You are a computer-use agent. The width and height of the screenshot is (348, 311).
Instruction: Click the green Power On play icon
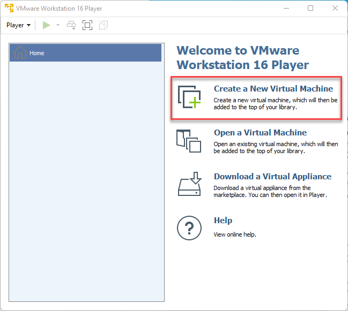47,25
